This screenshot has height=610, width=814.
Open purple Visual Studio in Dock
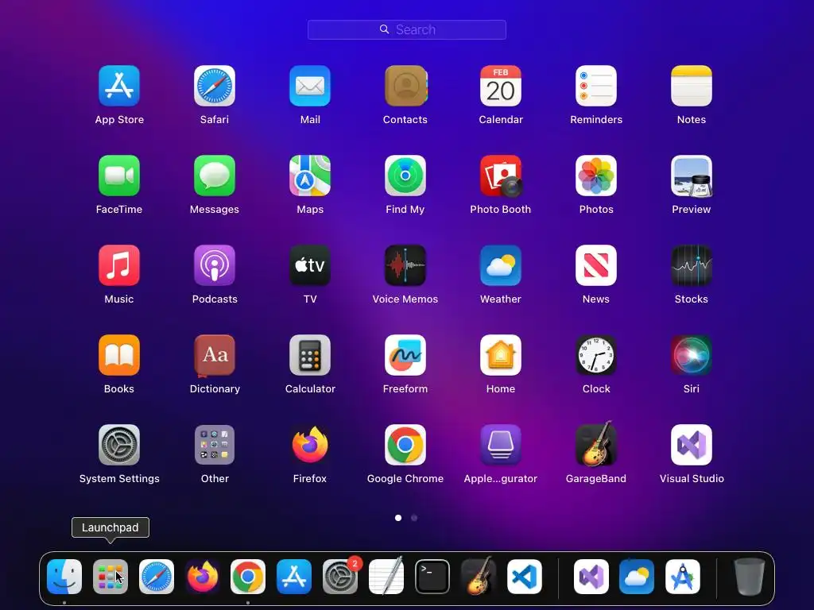(591, 577)
